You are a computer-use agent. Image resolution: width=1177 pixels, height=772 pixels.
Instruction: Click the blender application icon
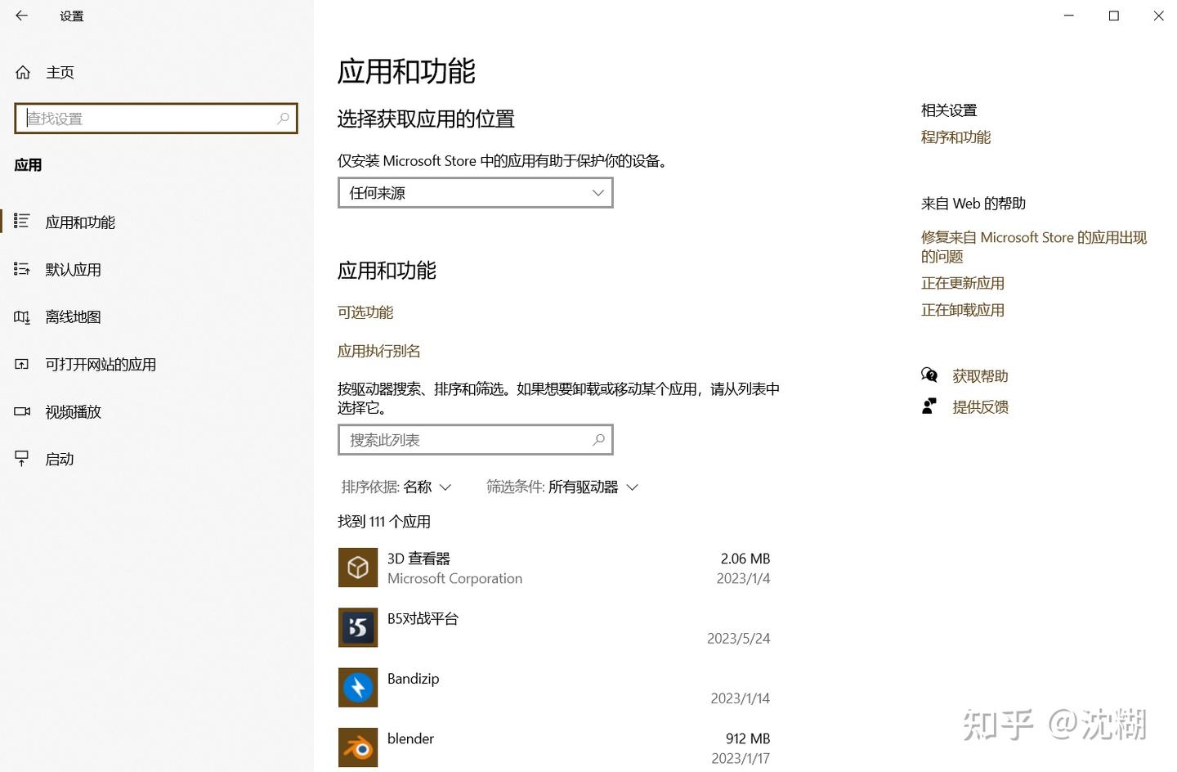coord(357,747)
